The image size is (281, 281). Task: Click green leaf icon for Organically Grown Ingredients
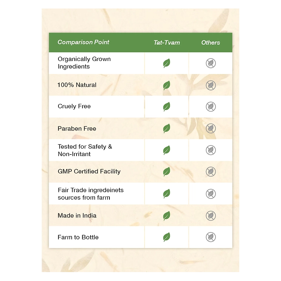coord(167,63)
